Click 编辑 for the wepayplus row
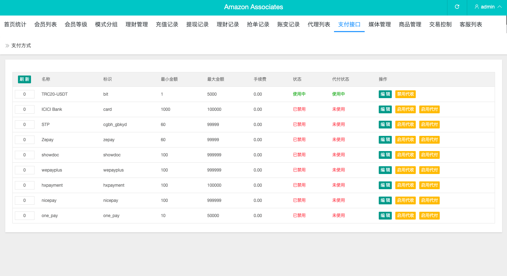Screen dimensions: 507x276 click(385, 170)
